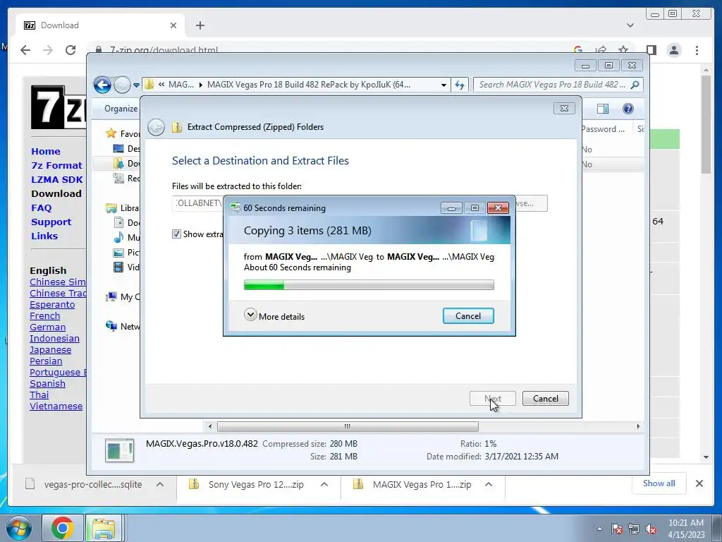Screen dimensions: 722x542
Task: Expand More details in copy dialog
Action: pyautogui.click(x=274, y=315)
